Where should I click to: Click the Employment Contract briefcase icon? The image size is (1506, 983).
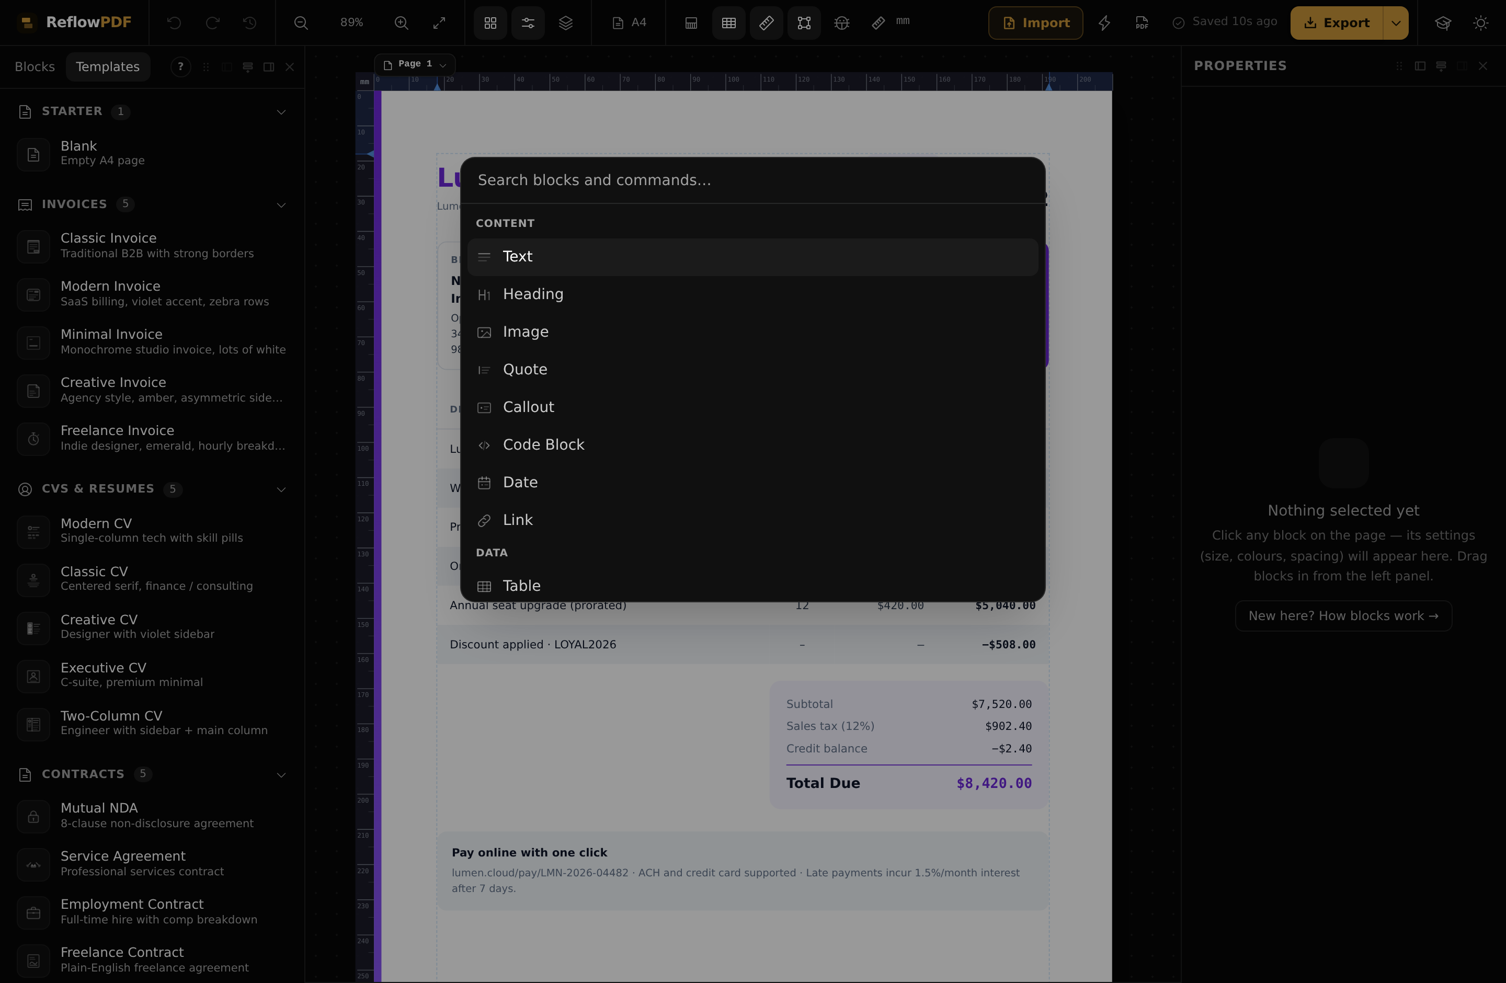click(33, 912)
